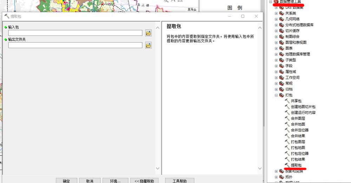Select the 分布式地理数据库 tree label
Screen dimensions: 351x183
pos(299,25)
